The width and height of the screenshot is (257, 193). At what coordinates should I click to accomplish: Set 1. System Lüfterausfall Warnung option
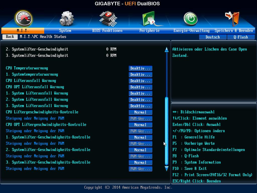[x=140, y=93]
